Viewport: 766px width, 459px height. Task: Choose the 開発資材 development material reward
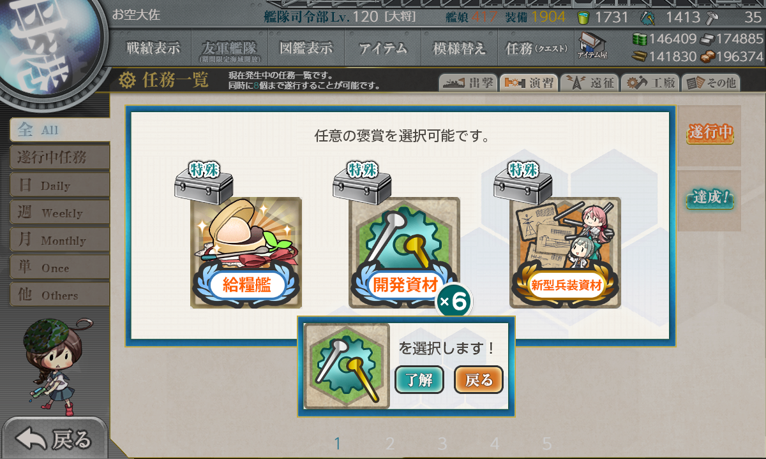pyautogui.click(x=404, y=253)
